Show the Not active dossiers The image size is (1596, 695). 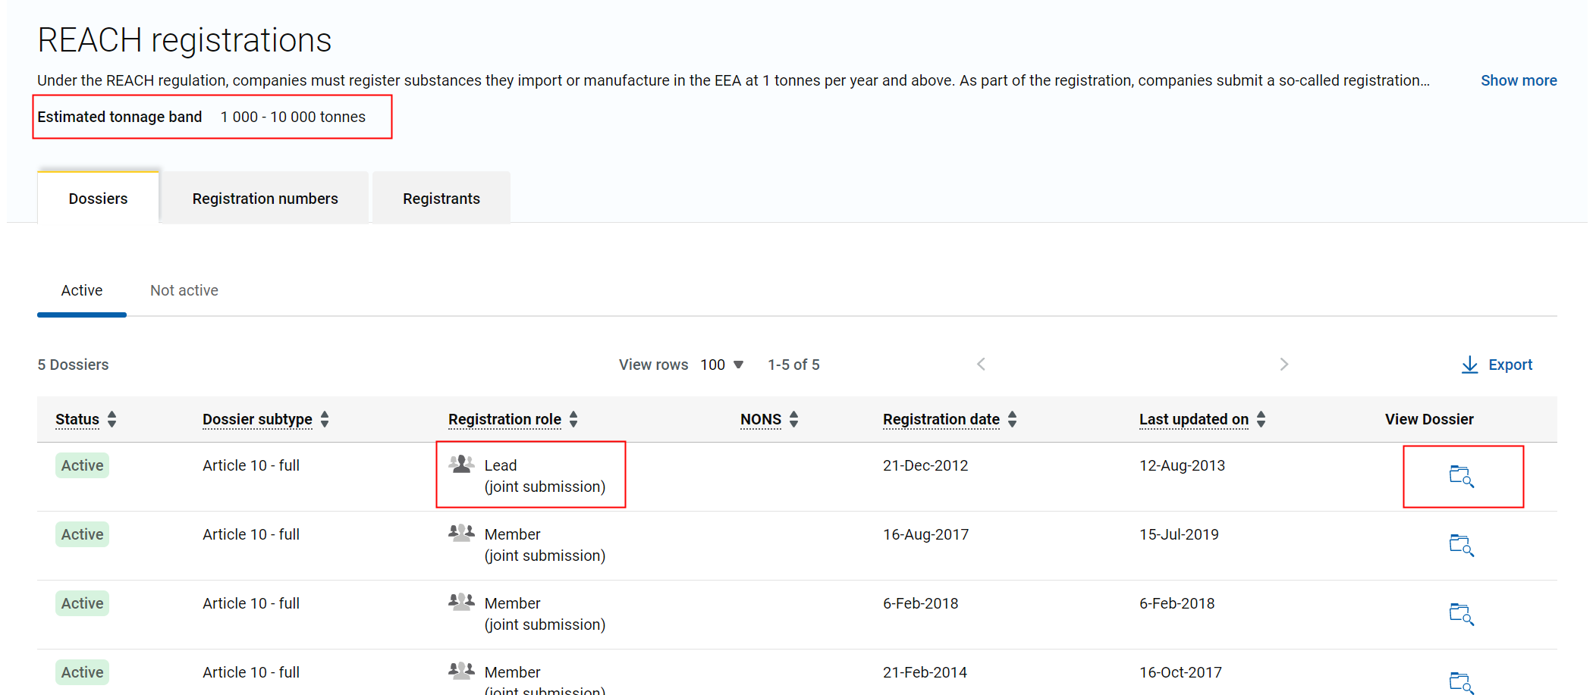[x=184, y=291]
